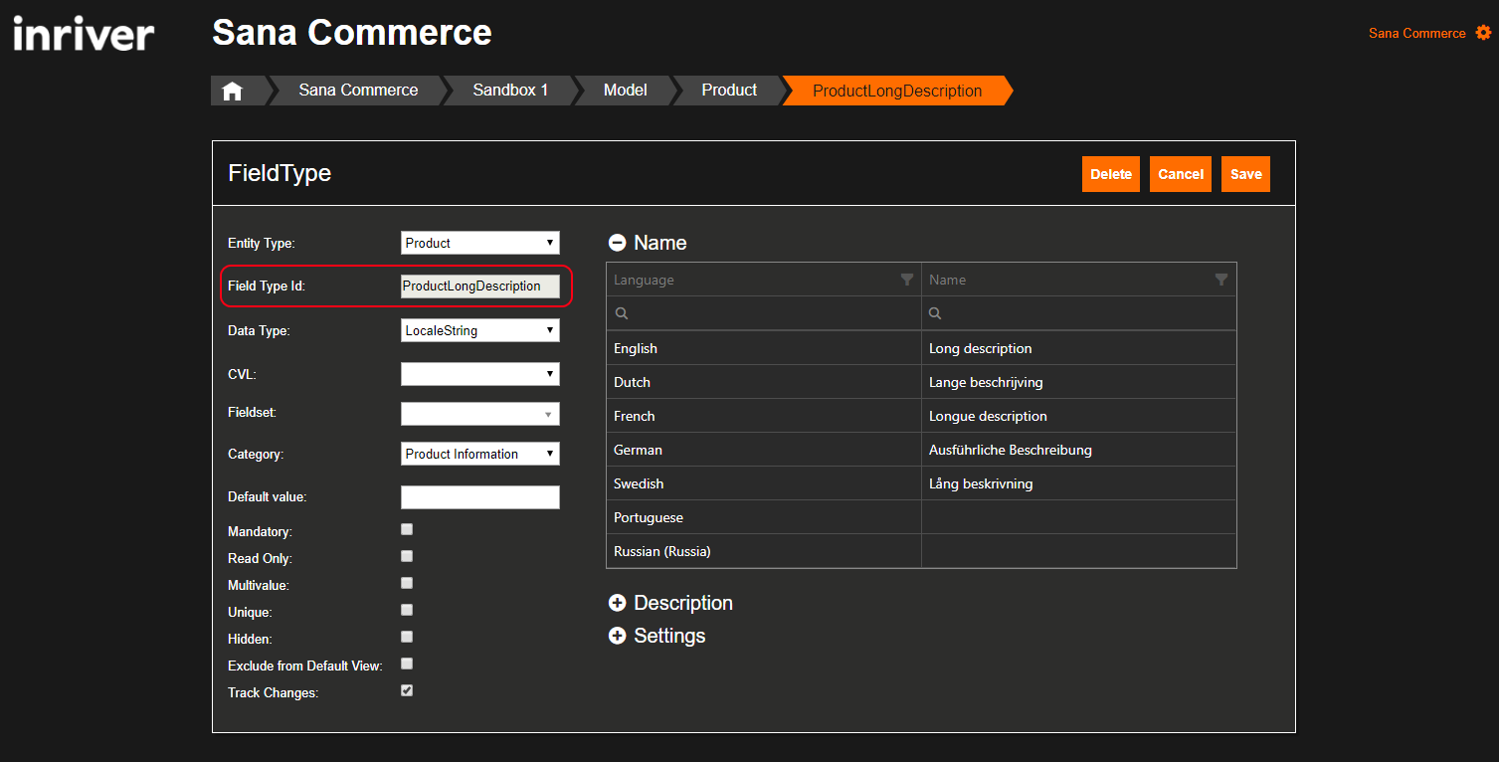This screenshot has height=762, width=1499.
Task: Open Name column filter funnel
Action: pos(1221,280)
